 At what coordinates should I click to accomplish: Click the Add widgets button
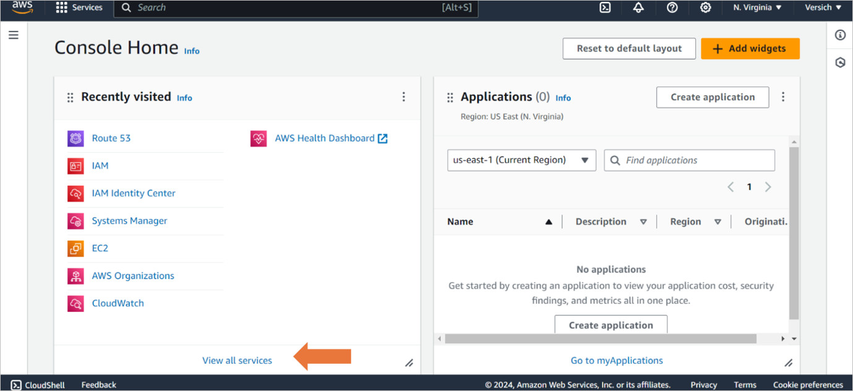(x=750, y=48)
